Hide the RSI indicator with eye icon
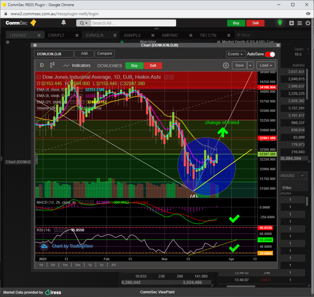Image resolution: width=314 pixels, height=297 pixels. tap(56, 230)
